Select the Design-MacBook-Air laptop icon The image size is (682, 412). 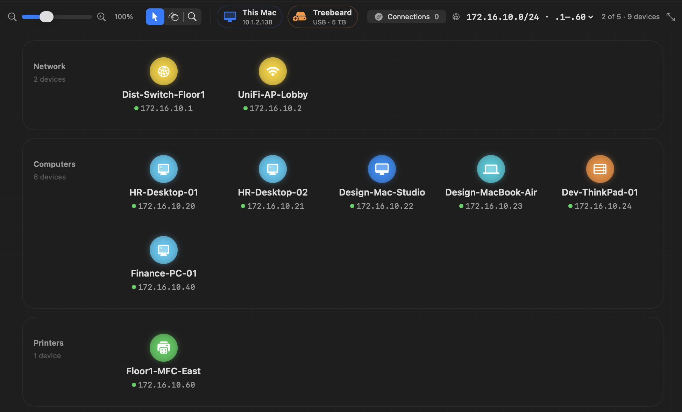click(x=491, y=169)
